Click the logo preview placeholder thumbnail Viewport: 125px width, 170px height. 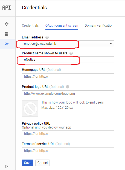tap(30, 108)
